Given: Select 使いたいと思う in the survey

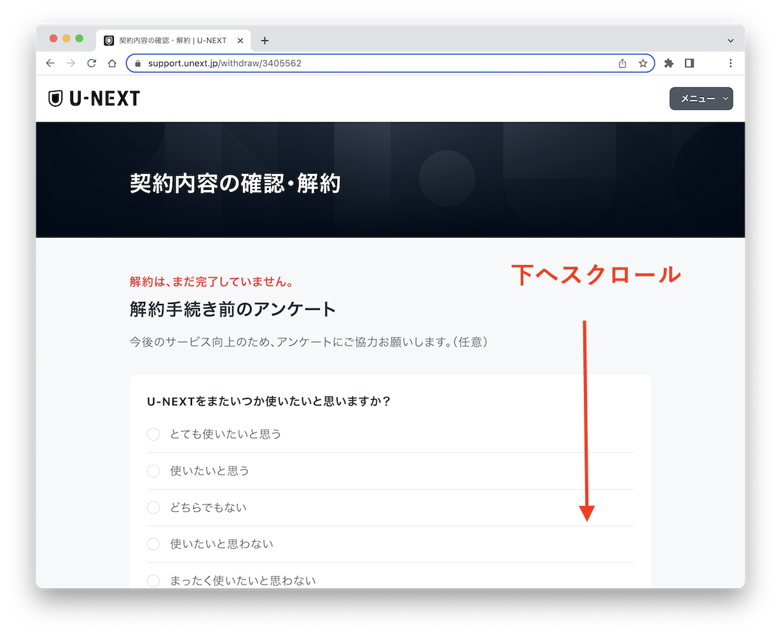Looking at the screenshot, I should (x=153, y=471).
